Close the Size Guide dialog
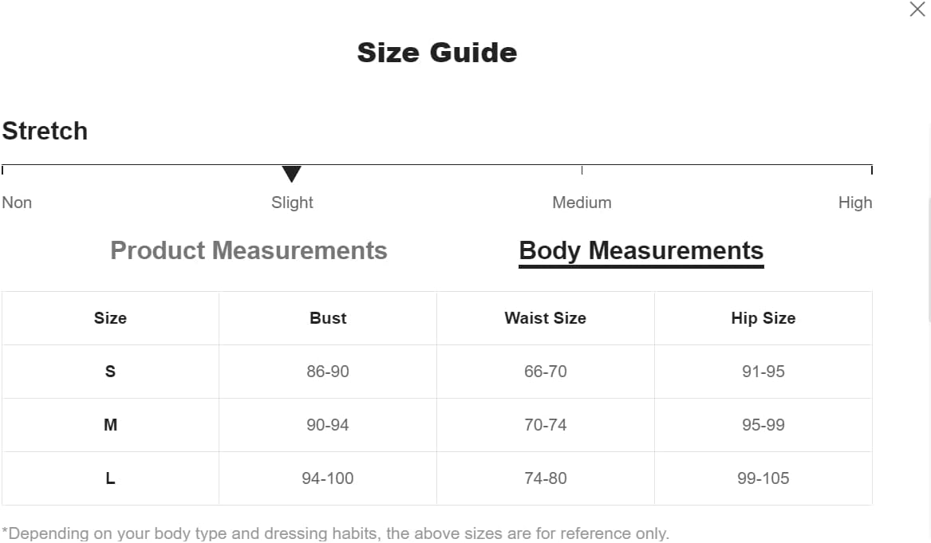931x543 pixels. point(917,9)
